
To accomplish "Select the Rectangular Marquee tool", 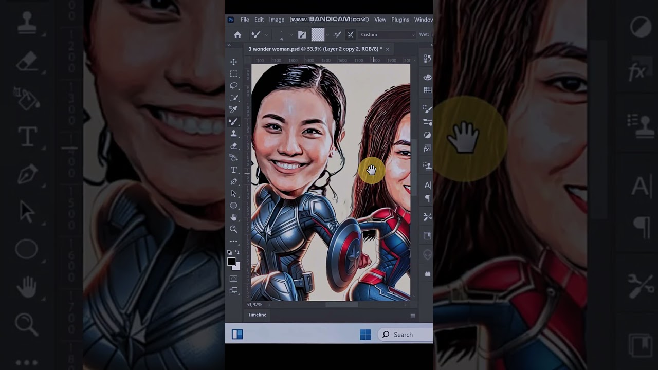I will [x=233, y=73].
